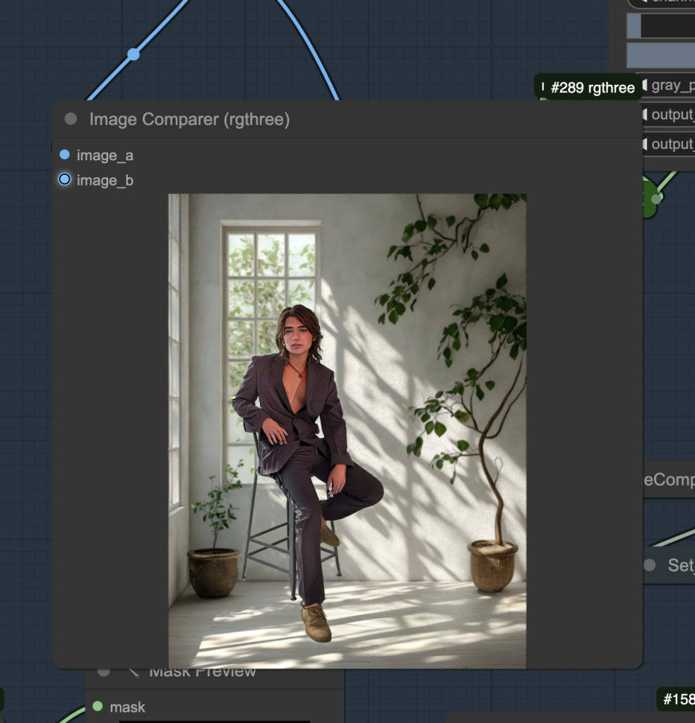Click the wide gray-blue bar widget
695x723 pixels.
click(x=660, y=55)
